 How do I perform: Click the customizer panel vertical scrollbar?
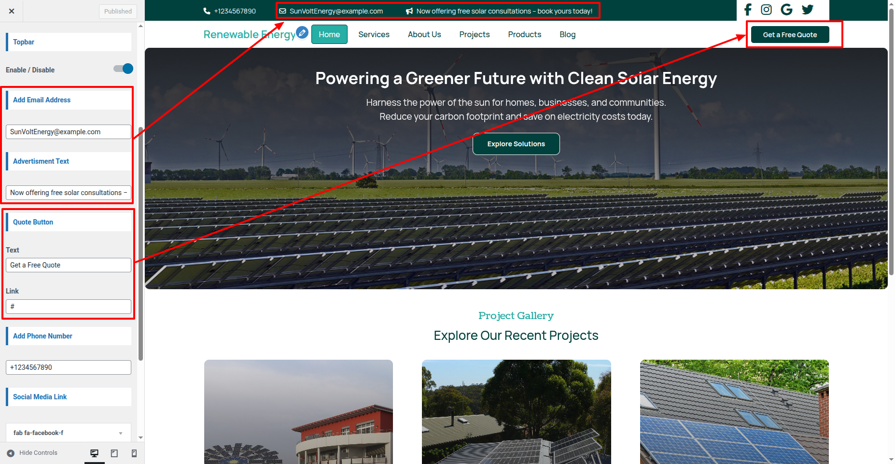coord(140,241)
